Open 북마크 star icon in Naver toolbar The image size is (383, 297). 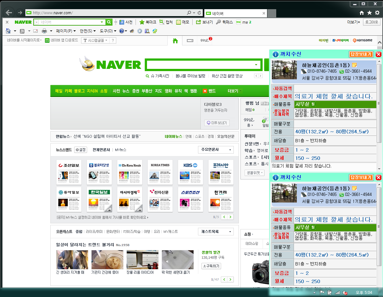142,22
